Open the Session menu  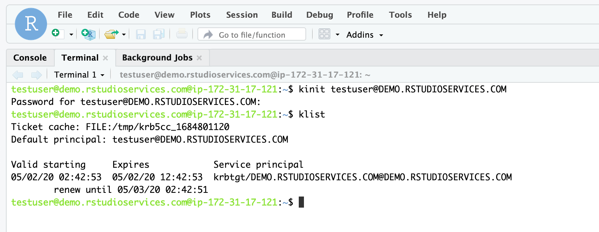(x=242, y=15)
